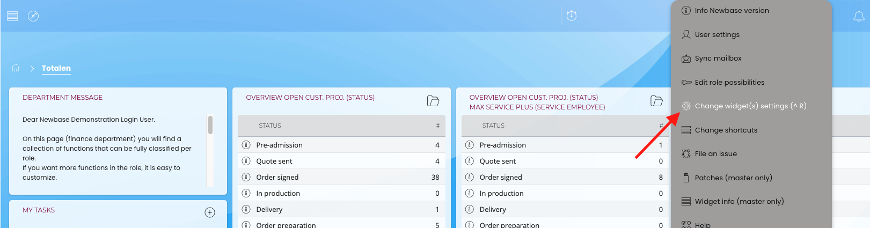Select Widget info (master only)
This screenshot has height=228, width=870.
[x=740, y=201]
